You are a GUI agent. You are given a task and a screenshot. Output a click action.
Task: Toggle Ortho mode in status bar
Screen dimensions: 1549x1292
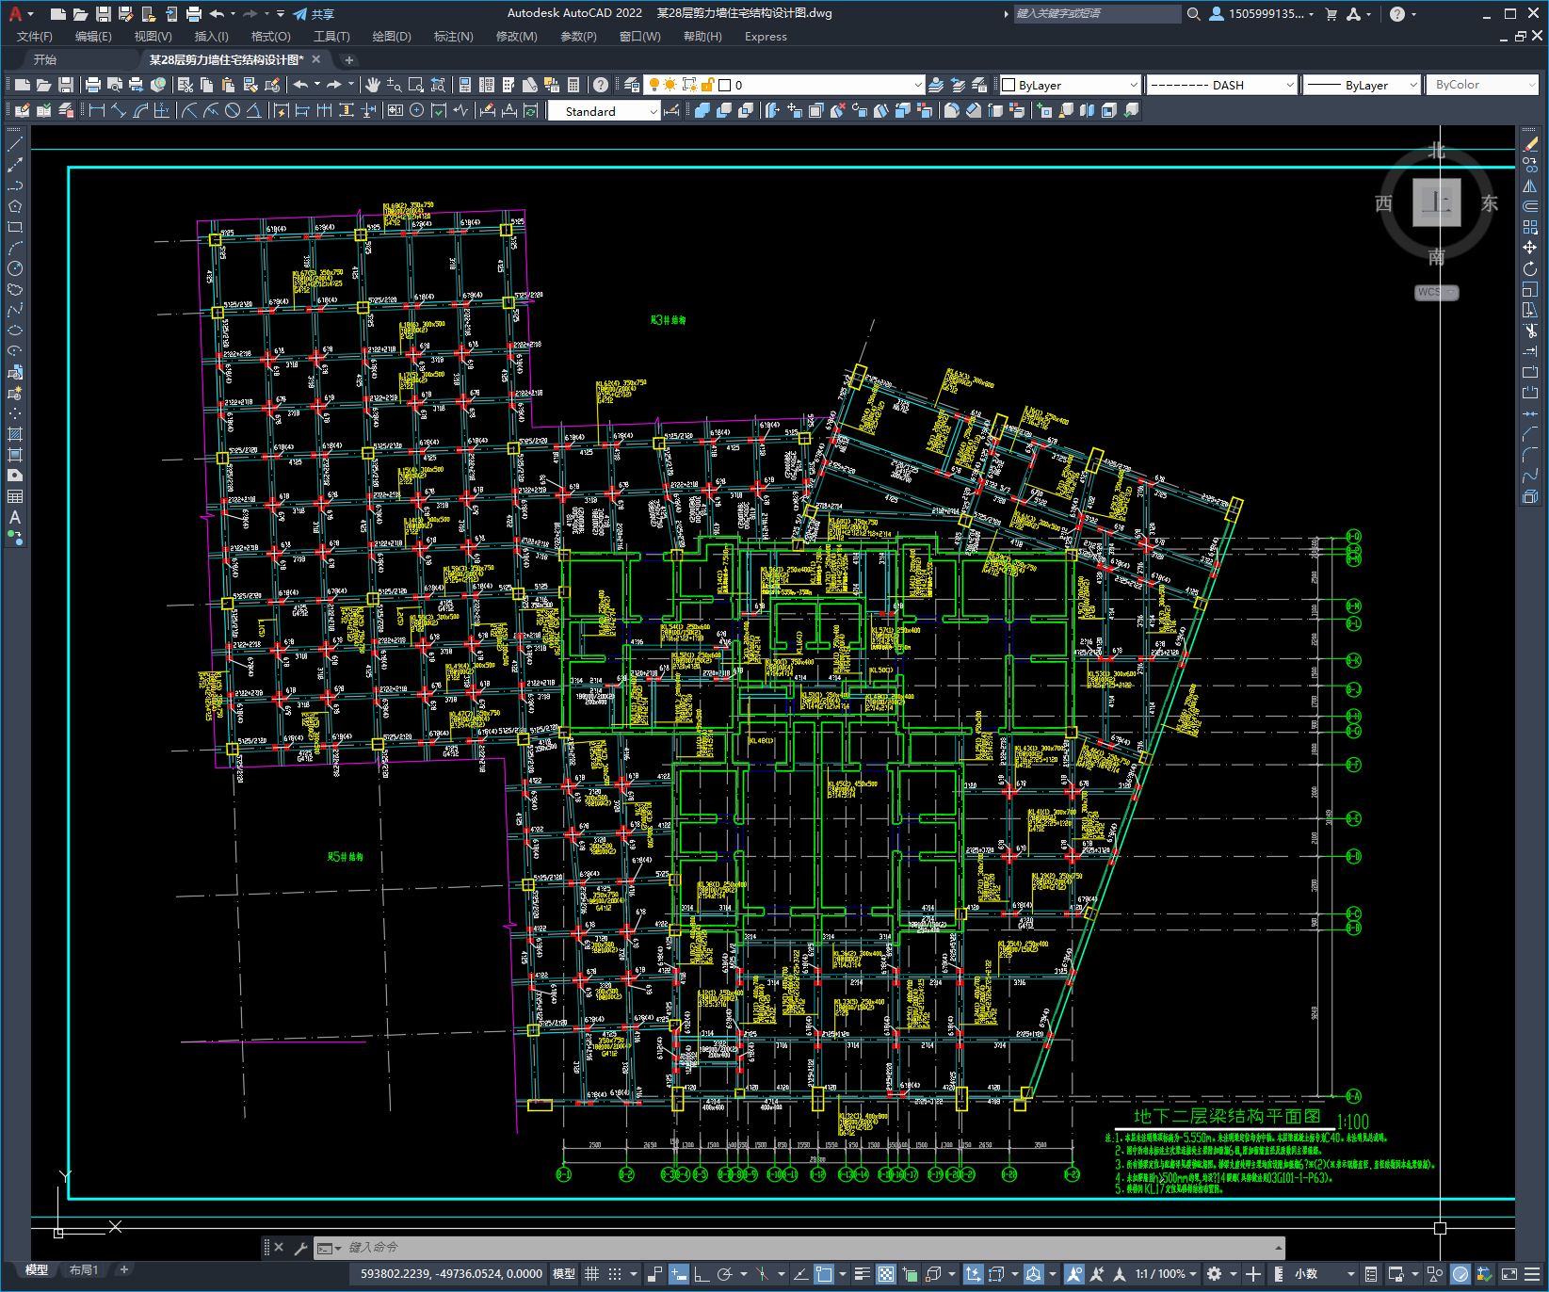(x=702, y=1274)
